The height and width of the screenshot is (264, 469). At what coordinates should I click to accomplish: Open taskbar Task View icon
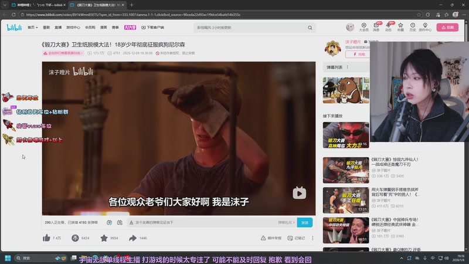[74, 258]
